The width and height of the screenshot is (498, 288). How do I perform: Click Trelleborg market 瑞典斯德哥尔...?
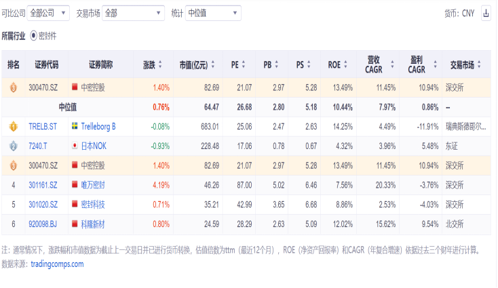[x=465, y=127]
